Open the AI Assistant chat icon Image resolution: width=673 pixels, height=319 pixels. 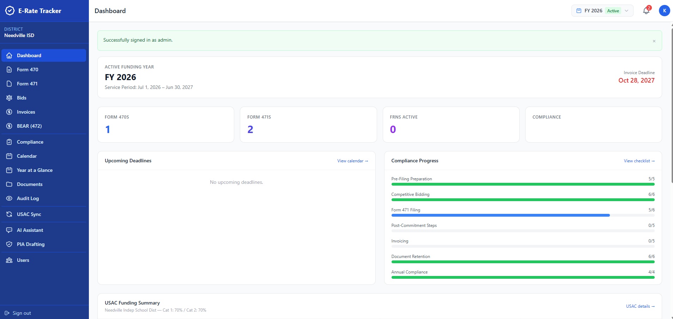[x=9, y=230]
